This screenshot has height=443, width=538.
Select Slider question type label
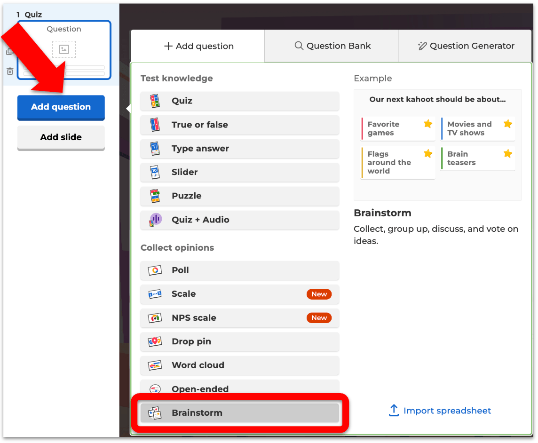click(x=185, y=172)
